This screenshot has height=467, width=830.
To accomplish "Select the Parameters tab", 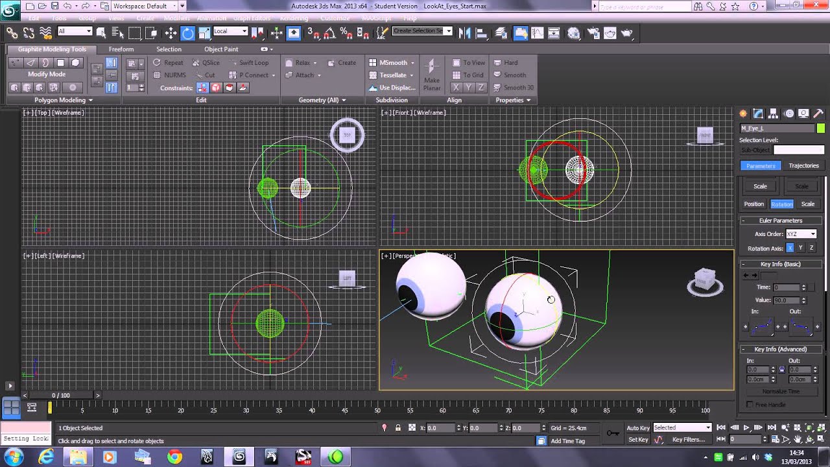I will 761,165.
